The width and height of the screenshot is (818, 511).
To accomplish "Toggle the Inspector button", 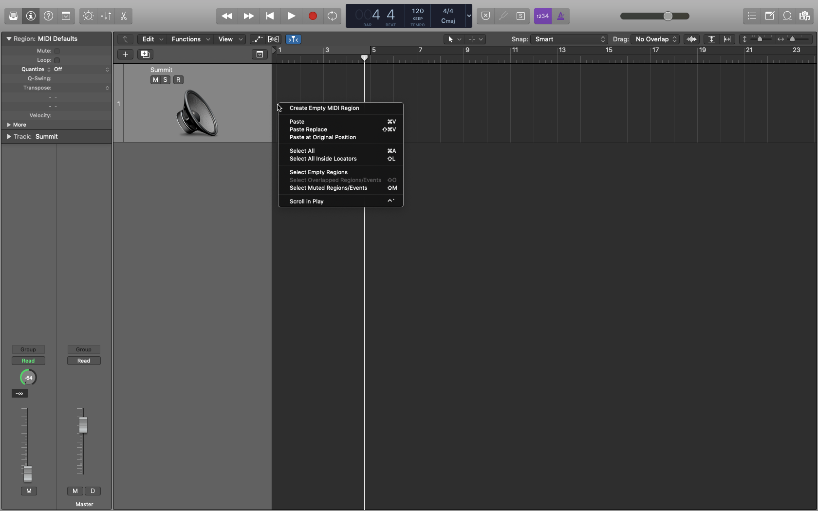I will 31,16.
